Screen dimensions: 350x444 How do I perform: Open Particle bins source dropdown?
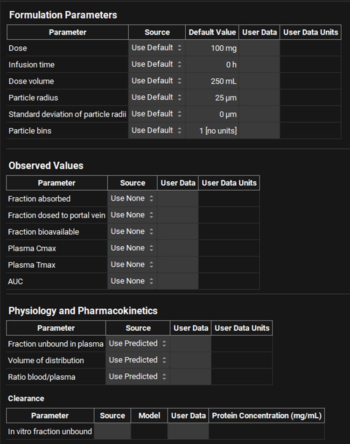click(x=157, y=131)
